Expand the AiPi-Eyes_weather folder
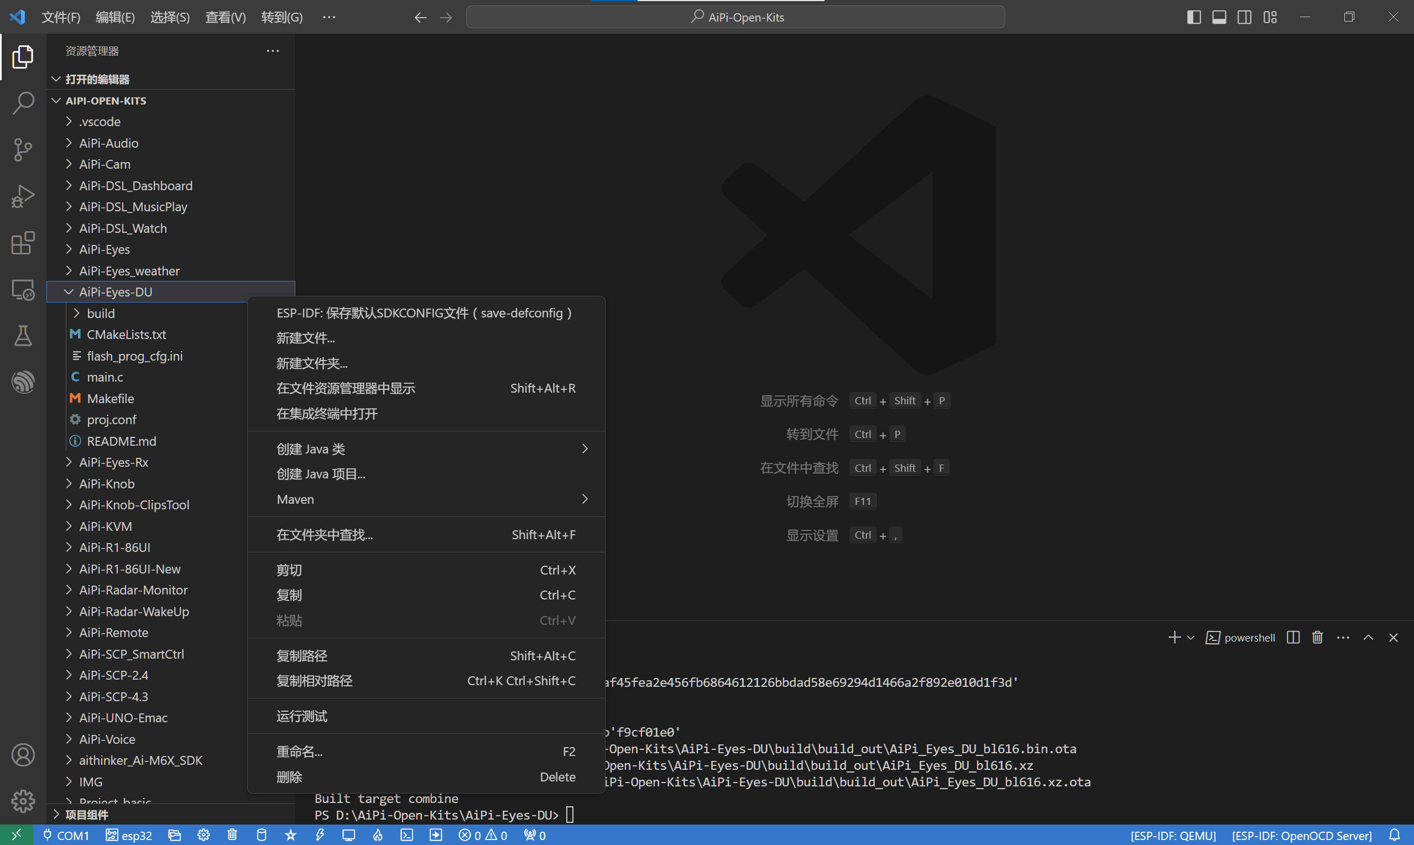 click(x=171, y=270)
